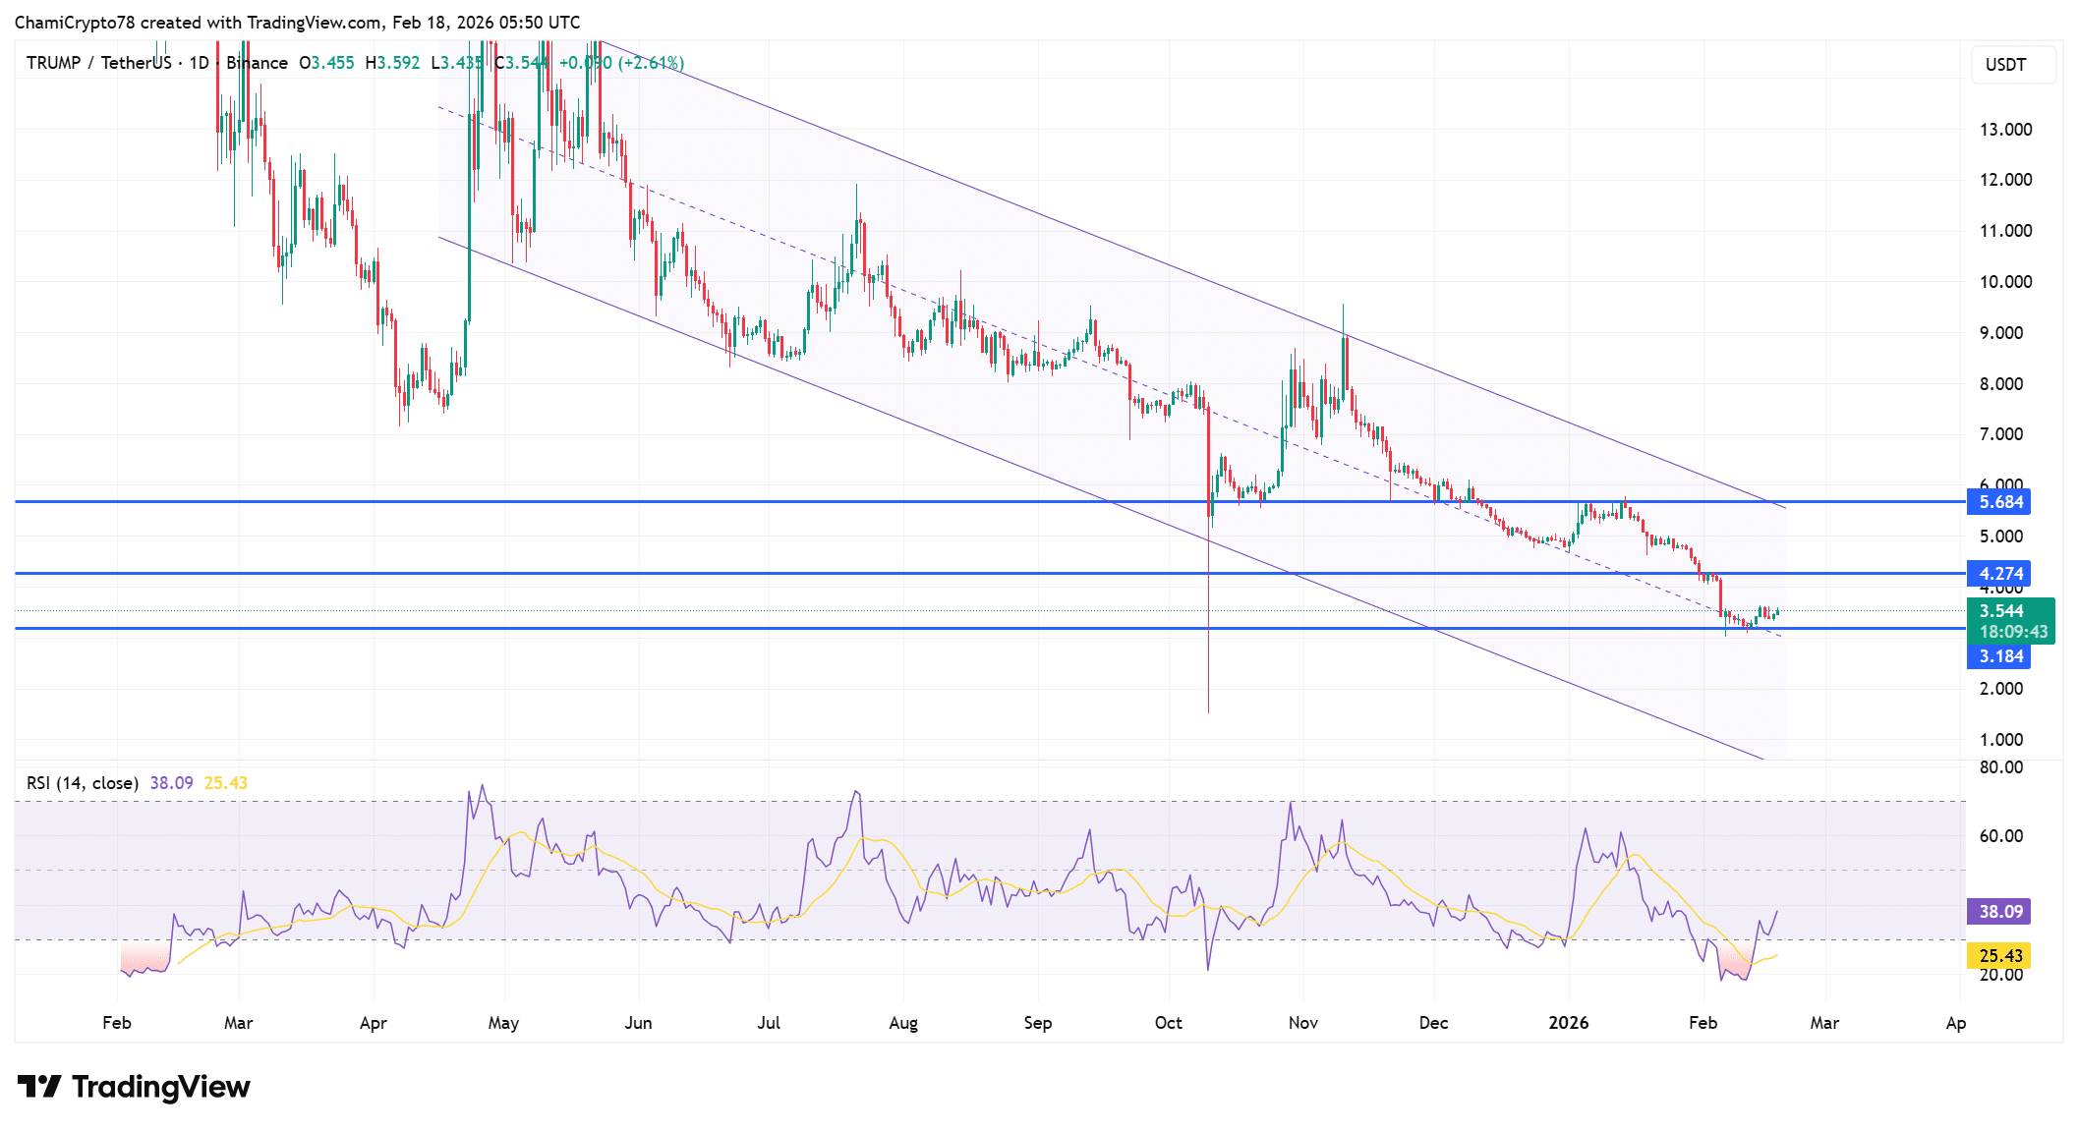Click the TradingView wordmark text
The height and width of the screenshot is (1131, 2078).
pyautogui.click(x=161, y=1087)
